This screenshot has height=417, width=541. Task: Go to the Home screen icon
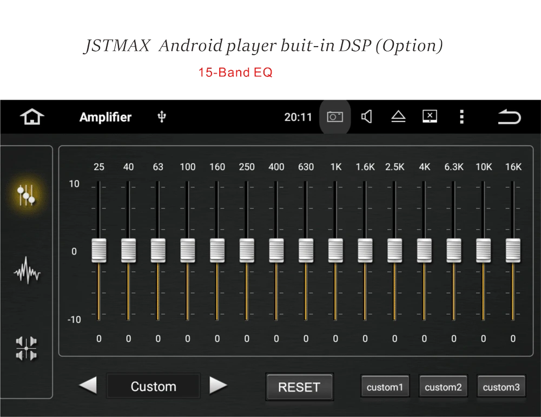pyautogui.click(x=32, y=117)
